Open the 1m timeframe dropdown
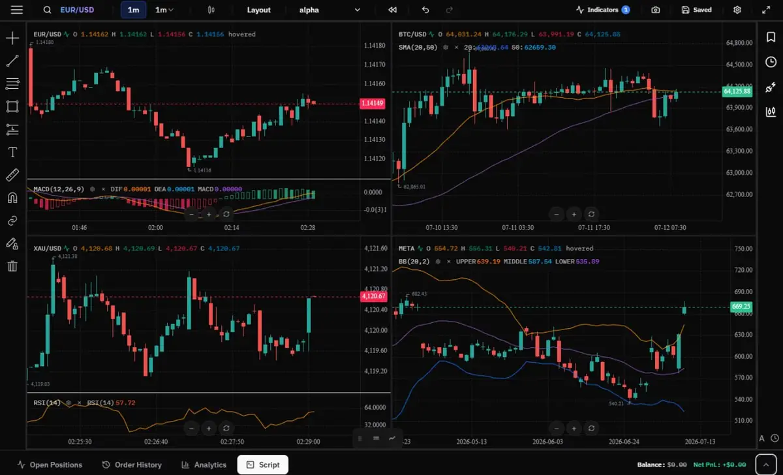The height and width of the screenshot is (475, 783). tap(164, 10)
